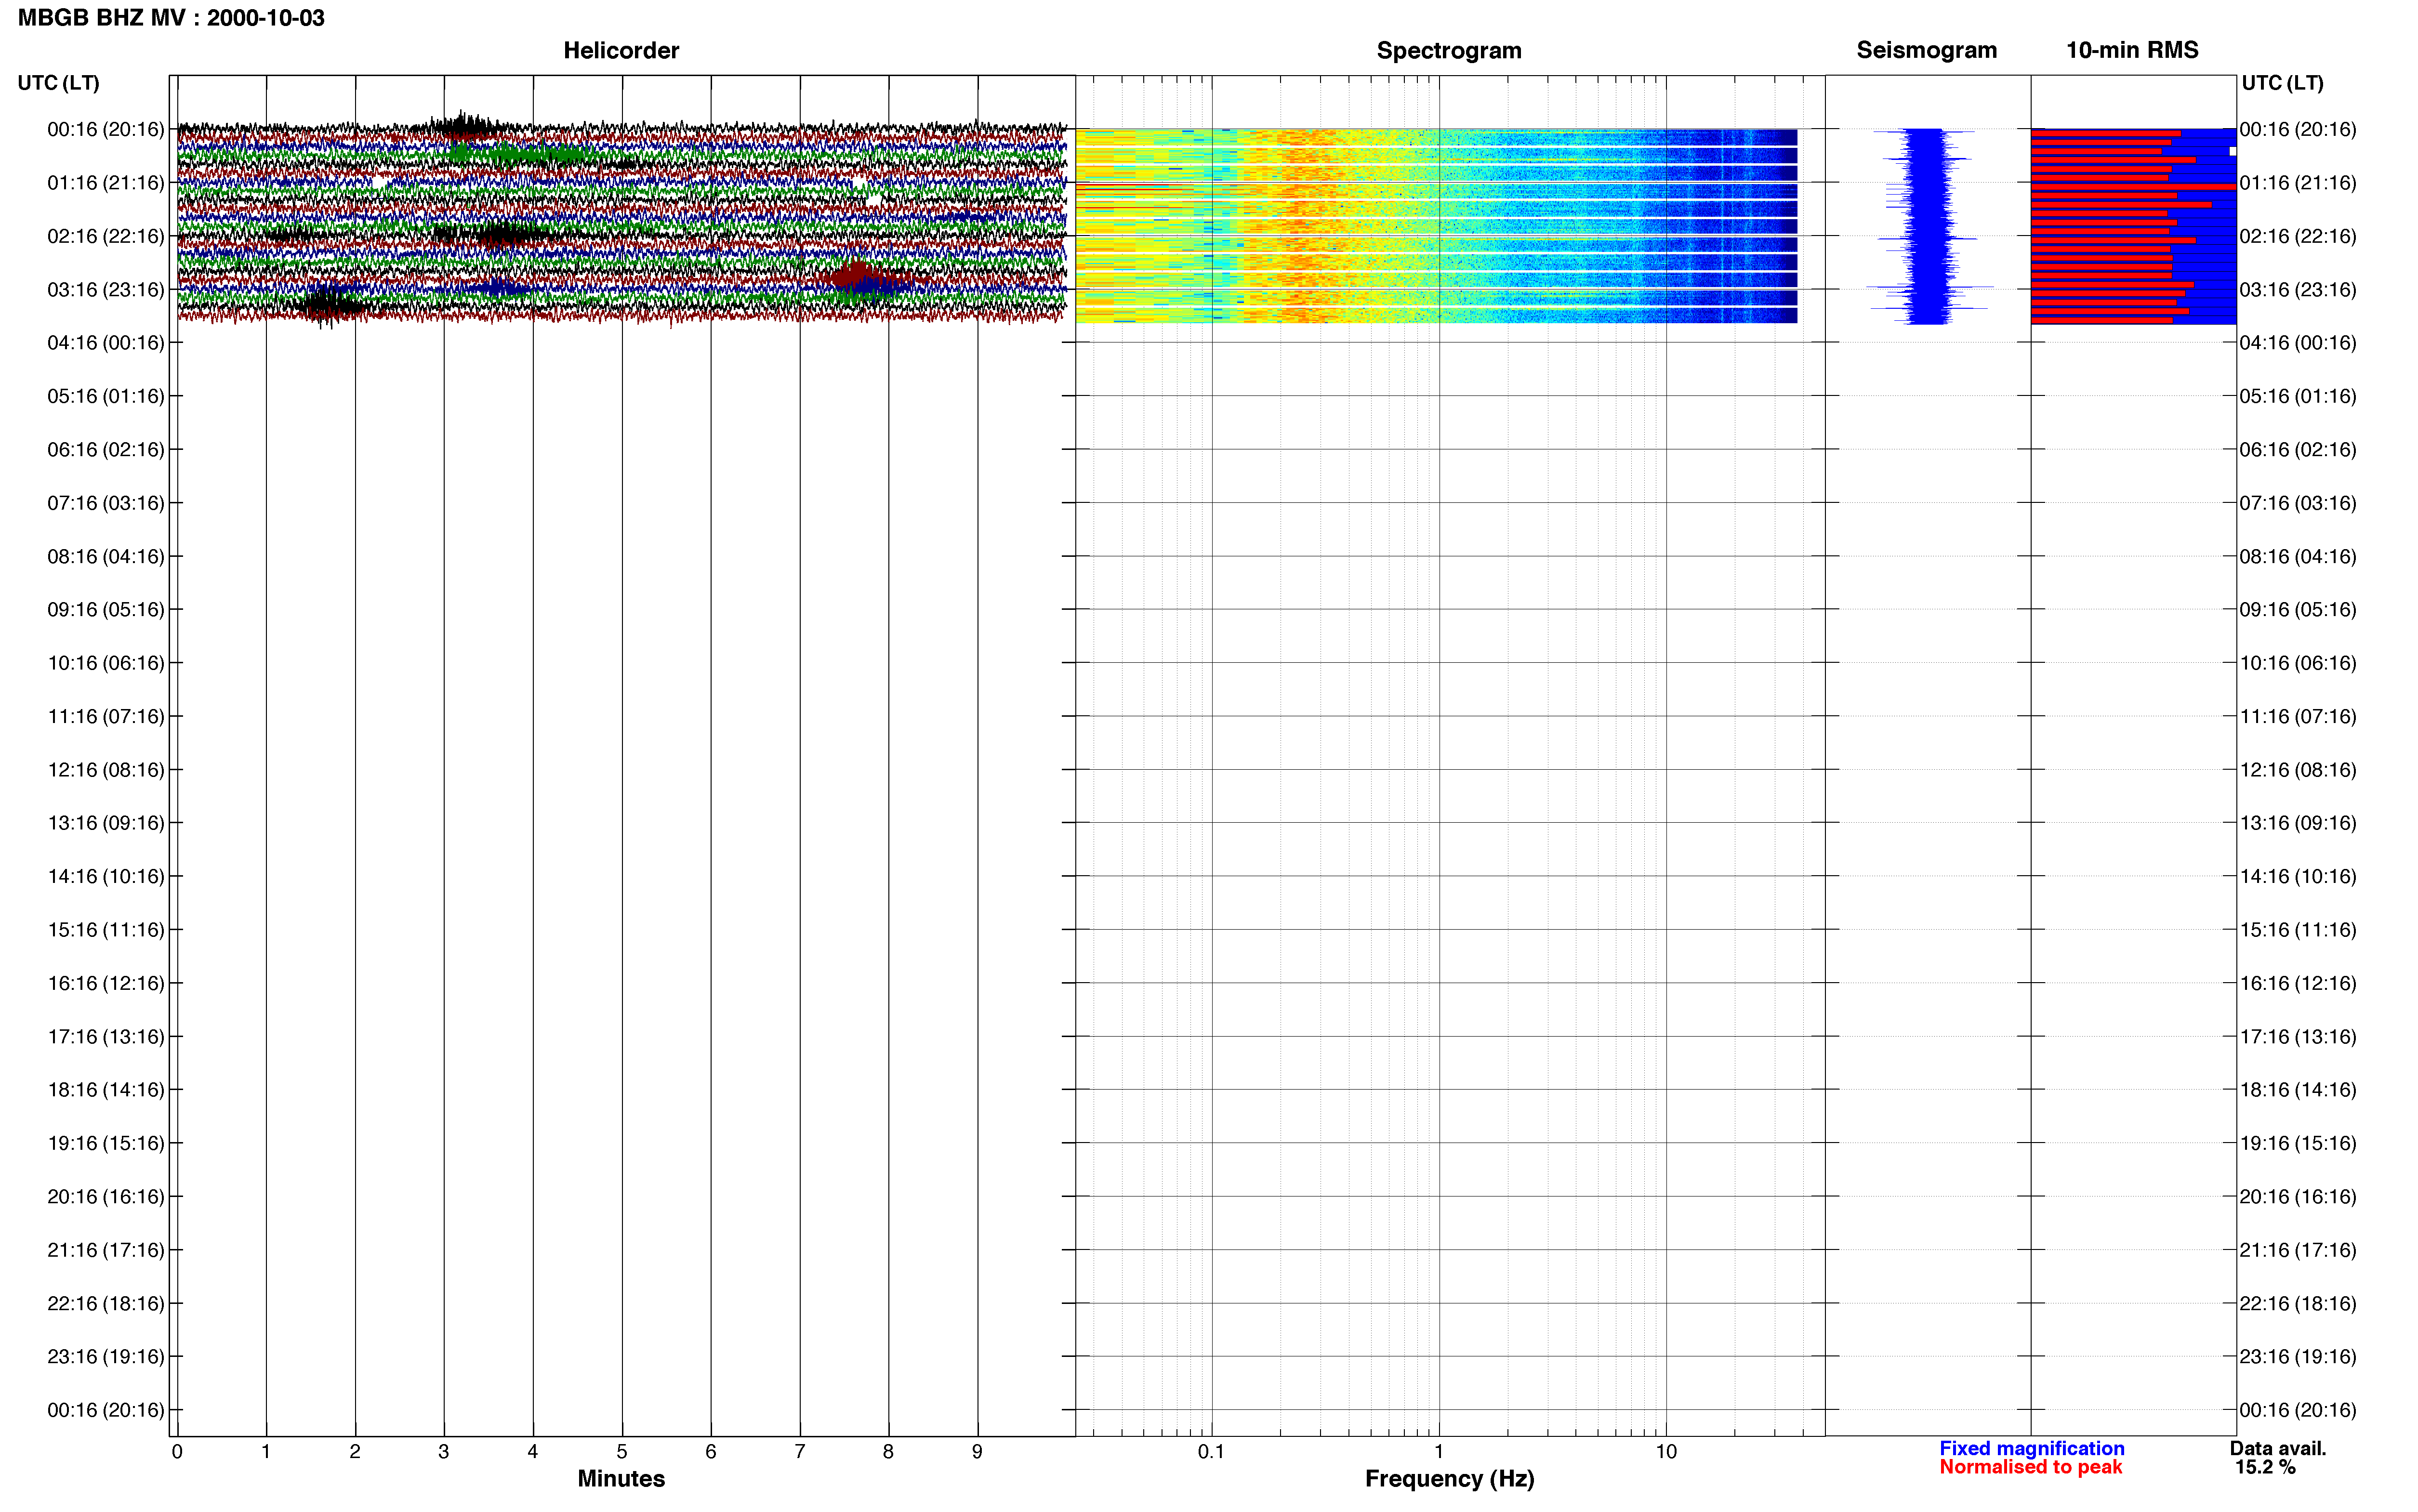Screen dimensions: 2418x1512
Task: Click the left '16:16 (12:16)' time label
Action: (106, 983)
